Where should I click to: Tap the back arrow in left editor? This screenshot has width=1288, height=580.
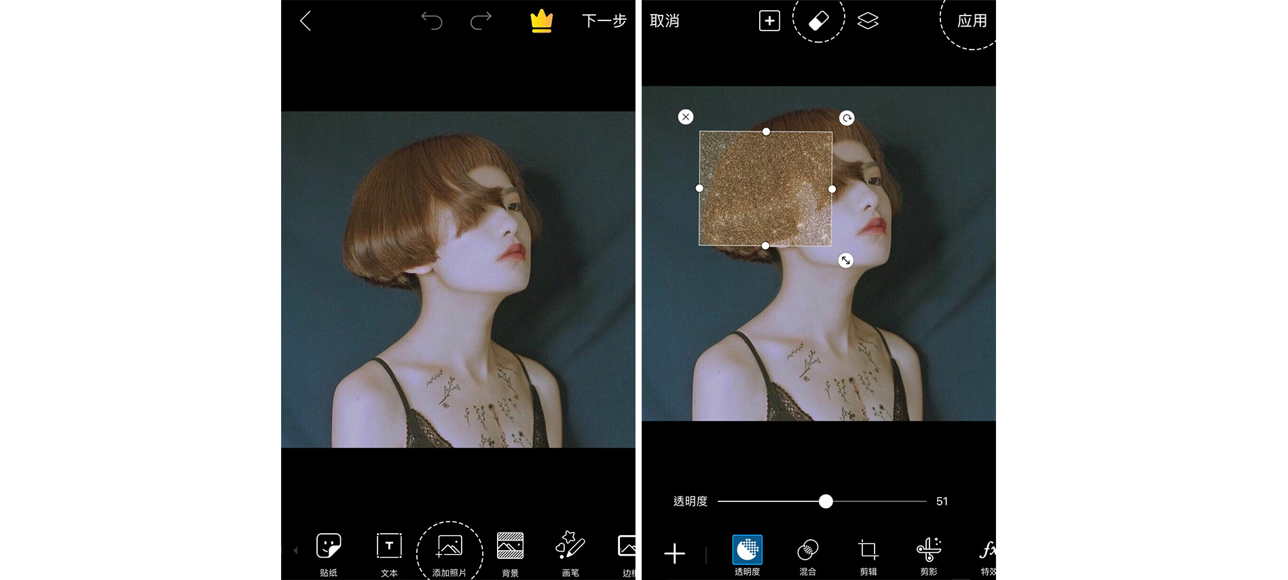click(x=306, y=21)
